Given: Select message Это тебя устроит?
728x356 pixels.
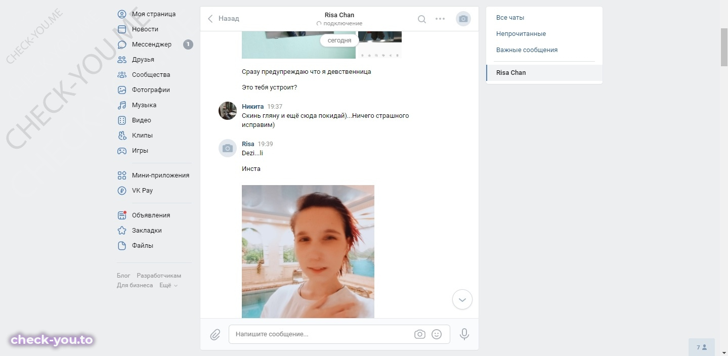Looking at the screenshot, I should click(270, 87).
